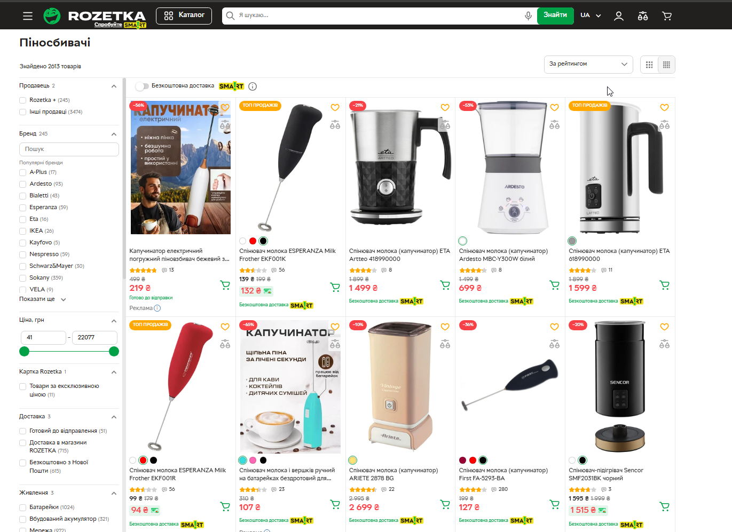Viewport: 732px width, 532px height.
Task: Switch to the small tile grid view
Action: [666, 65]
